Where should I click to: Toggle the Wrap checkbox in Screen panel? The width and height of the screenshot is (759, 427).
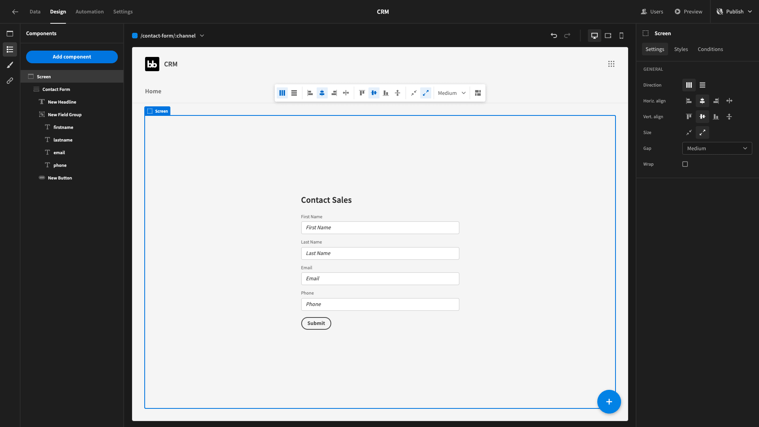click(685, 164)
